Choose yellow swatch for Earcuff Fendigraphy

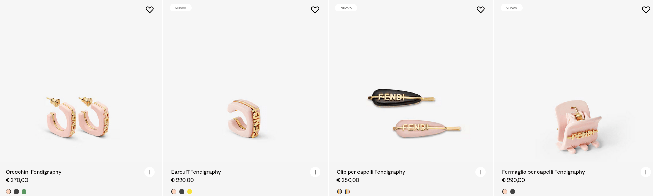click(190, 192)
